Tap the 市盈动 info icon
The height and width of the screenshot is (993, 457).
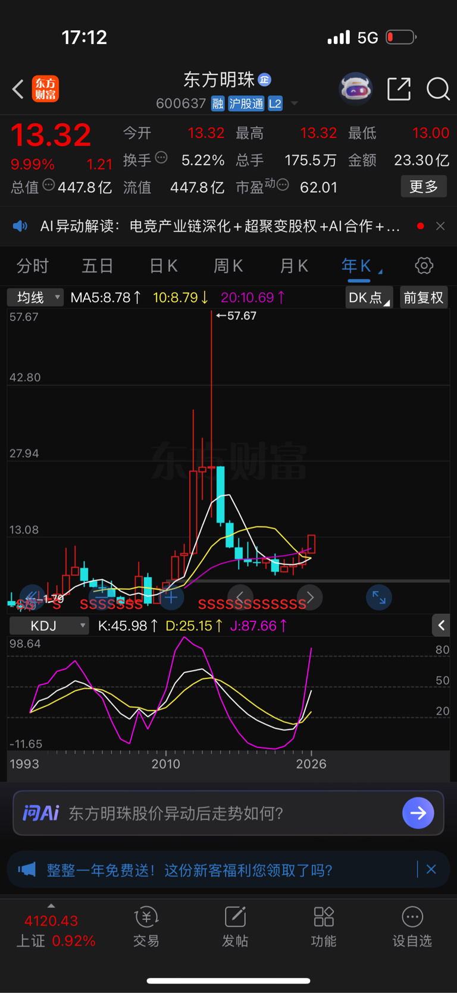[x=283, y=185]
